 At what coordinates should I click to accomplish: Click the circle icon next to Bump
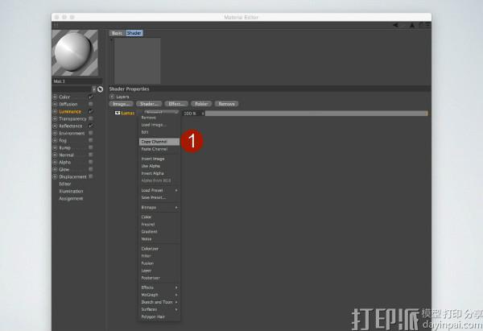pyautogui.click(x=55, y=147)
